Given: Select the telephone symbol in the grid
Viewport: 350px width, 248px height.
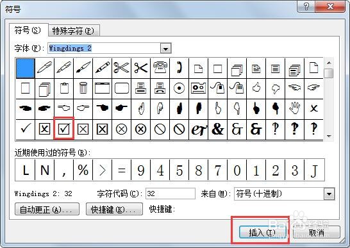Looking at the screenshot, I should (160, 68).
